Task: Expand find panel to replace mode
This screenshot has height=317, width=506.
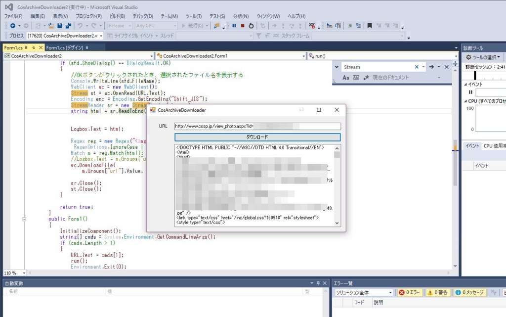Action: click(x=337, y=67)
